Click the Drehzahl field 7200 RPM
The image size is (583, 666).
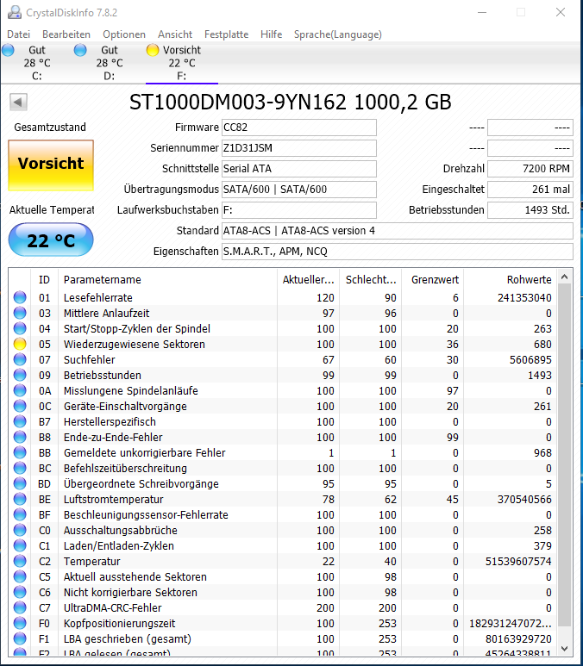click(x=530, y=169)
